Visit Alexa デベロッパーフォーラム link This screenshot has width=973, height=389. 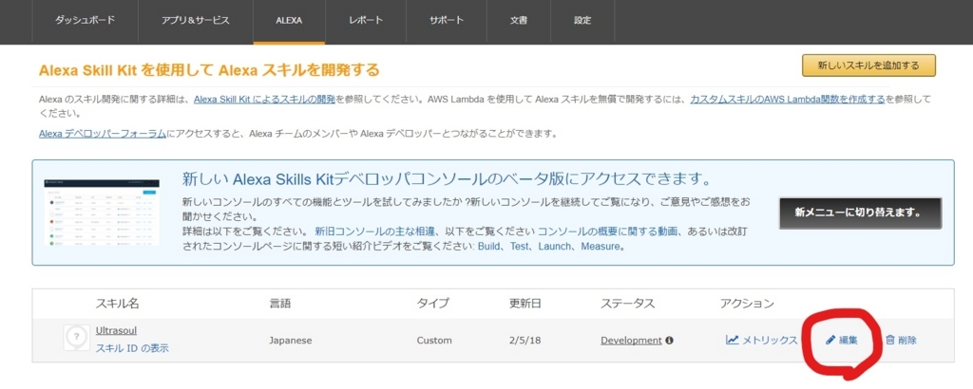103,134
